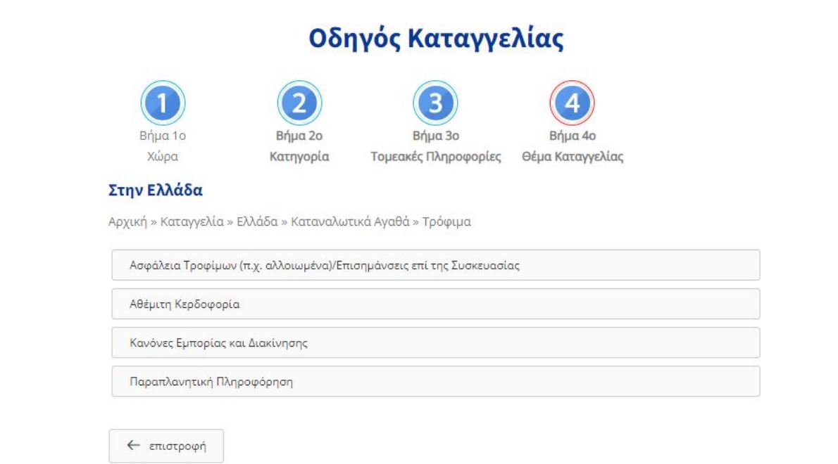838x464 pixels.
Task: Click the step 1 circle icon
Action: coord(163,103)
